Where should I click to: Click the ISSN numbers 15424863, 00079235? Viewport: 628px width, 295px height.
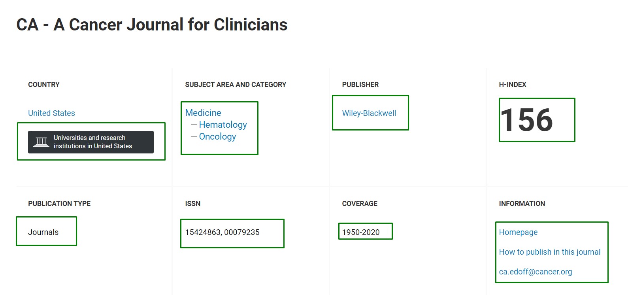[x=222, y=232]
